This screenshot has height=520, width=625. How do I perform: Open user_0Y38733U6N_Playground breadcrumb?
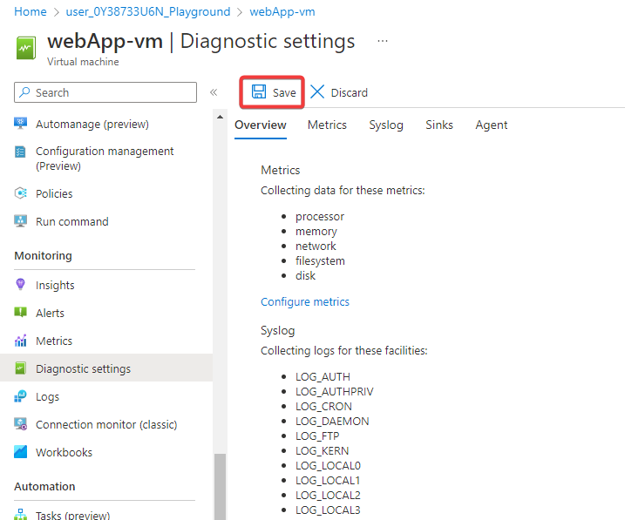point(148,11)
